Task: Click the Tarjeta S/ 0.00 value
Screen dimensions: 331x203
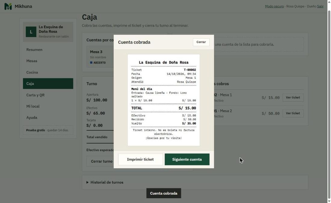Action: tap(94, 125)
